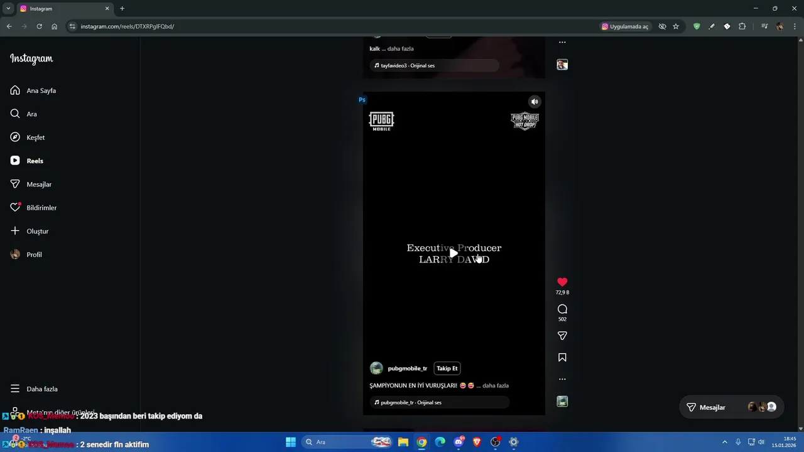Play the paused PUBG reel video

click(x=454, y=253)
